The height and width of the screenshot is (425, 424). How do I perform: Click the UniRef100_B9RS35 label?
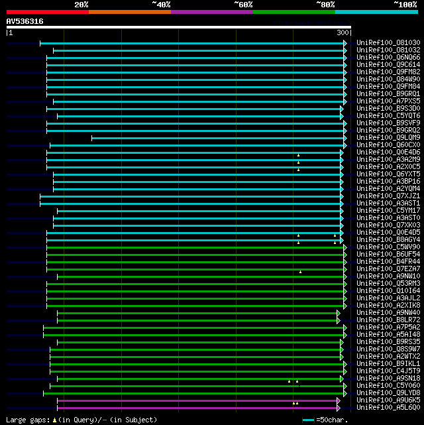388,342
